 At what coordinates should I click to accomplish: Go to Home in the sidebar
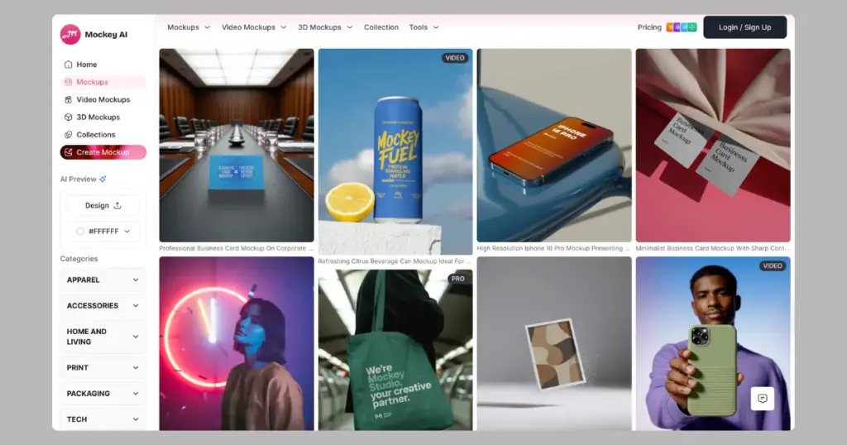(103, 65)
